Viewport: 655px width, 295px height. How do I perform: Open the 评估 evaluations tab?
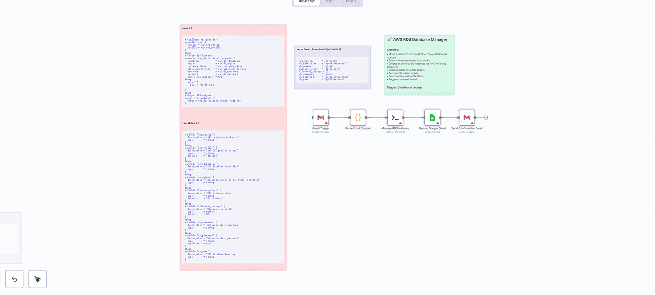pyautogui.click(x=351, y=2)
